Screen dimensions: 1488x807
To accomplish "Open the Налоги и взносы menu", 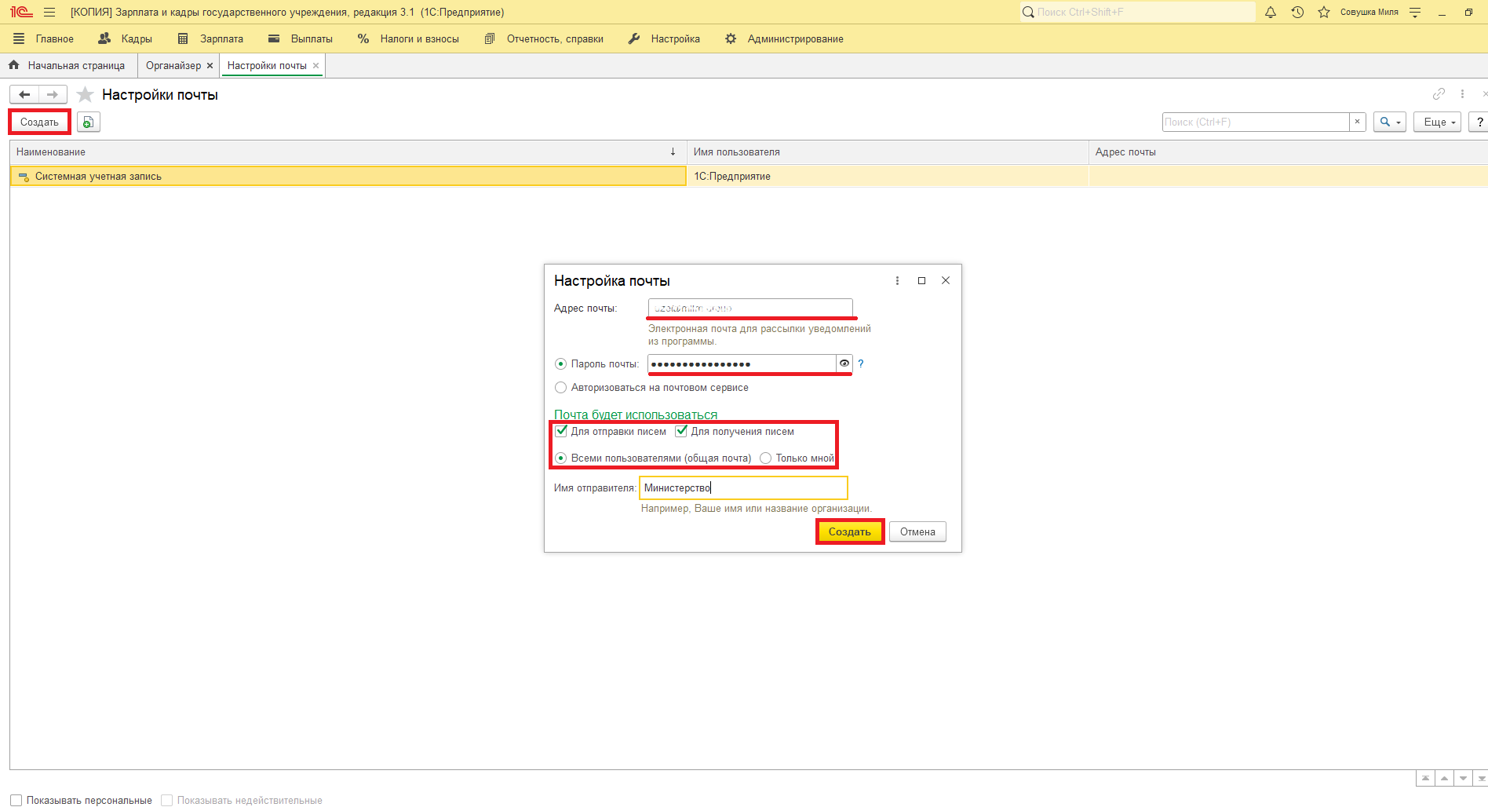I will (x=408, y=38).
